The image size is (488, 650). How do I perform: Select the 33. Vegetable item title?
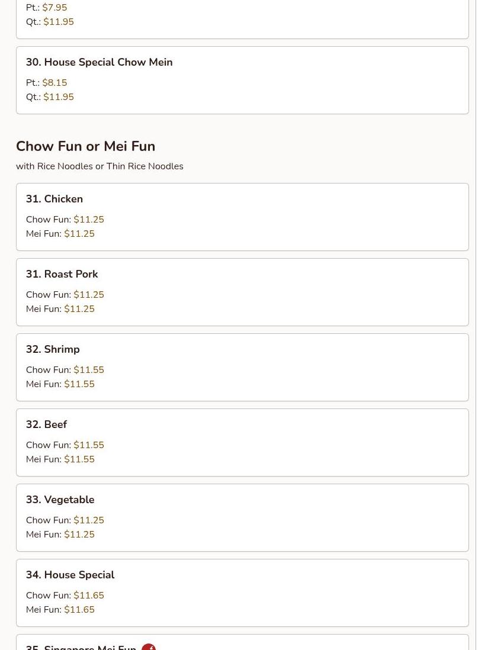tap(60, 500)
